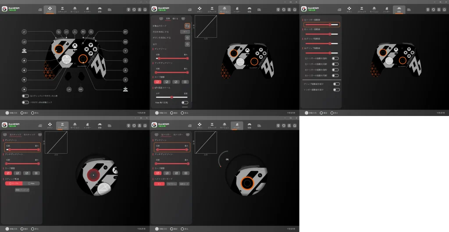The image size is (449, 232).
Task: Click the LT button icon in the mapping diagram
Action: click(x=24, y=32)
